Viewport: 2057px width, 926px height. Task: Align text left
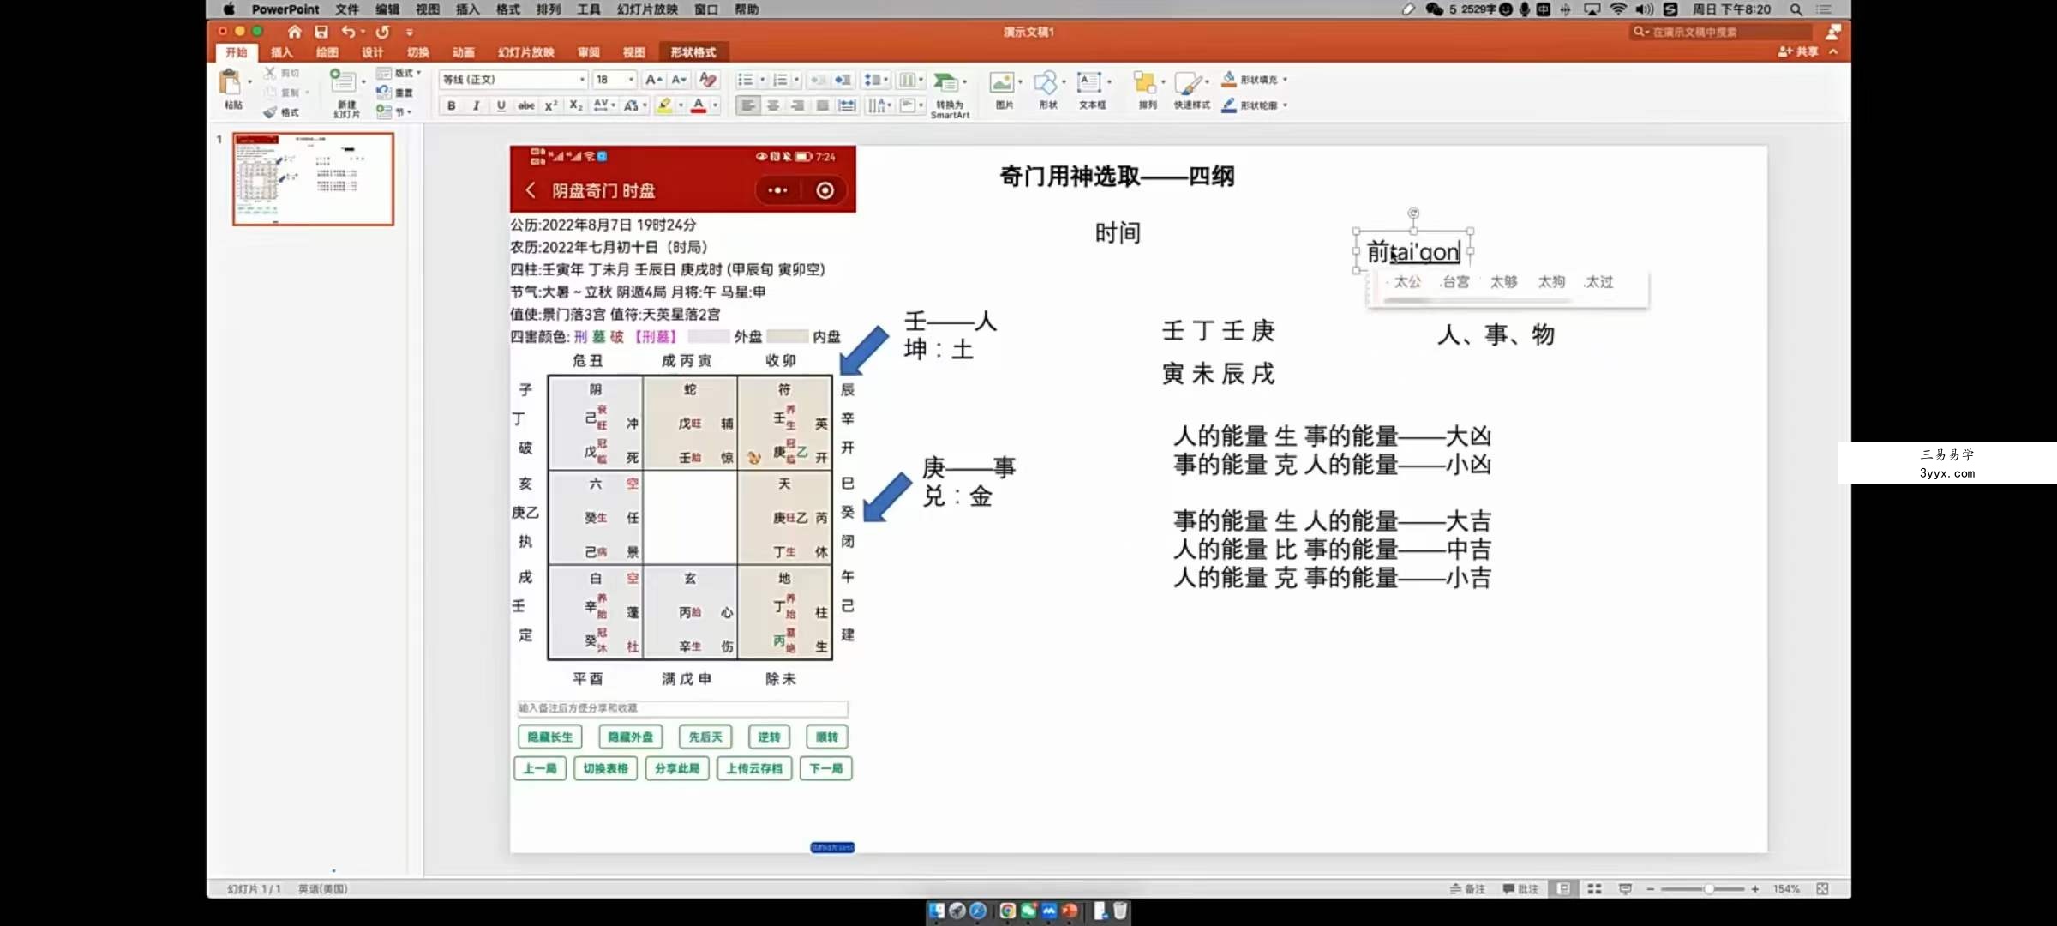pyautogui.click(x=748, y=105)
